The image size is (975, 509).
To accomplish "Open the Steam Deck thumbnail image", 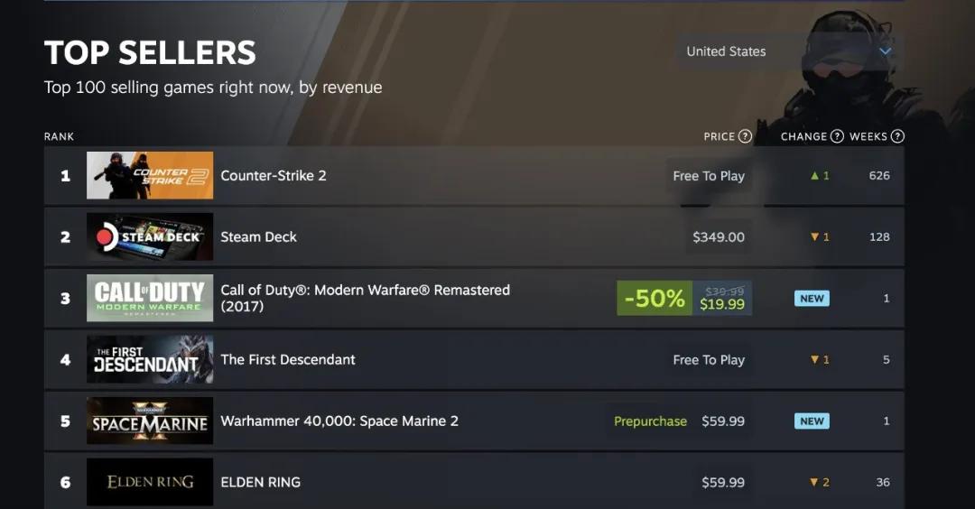I will click(150, 236).
